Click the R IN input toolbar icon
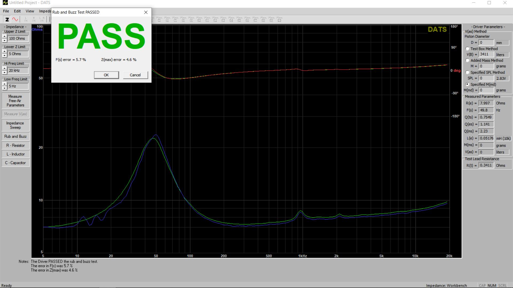 click(34, 19)
